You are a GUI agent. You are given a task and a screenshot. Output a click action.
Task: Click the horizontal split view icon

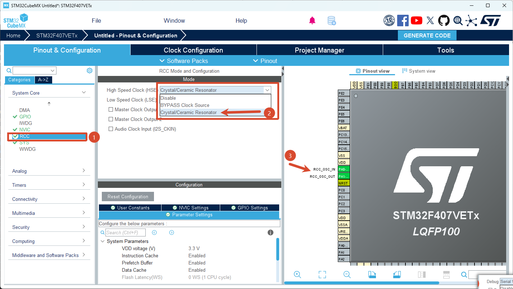coord(446,275)
